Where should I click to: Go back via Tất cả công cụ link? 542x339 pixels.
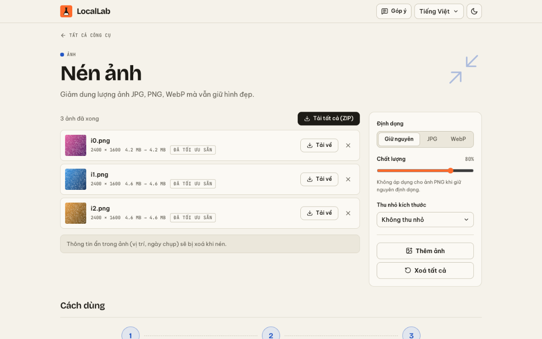[86, 35]
